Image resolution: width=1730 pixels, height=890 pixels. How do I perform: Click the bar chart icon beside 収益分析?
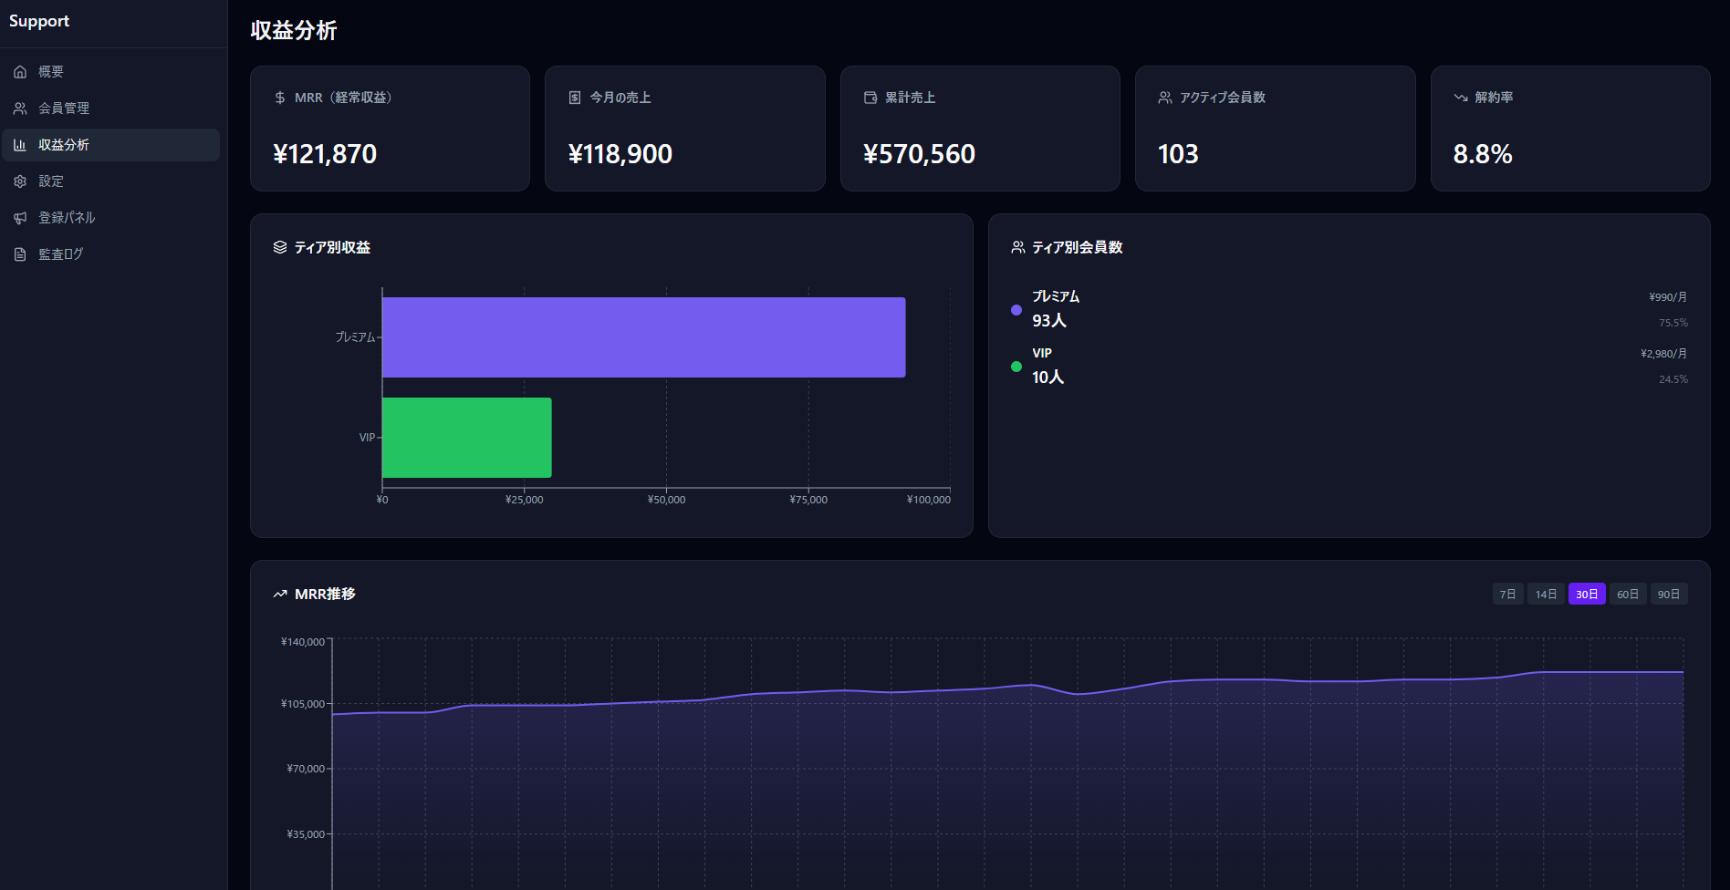20,145
